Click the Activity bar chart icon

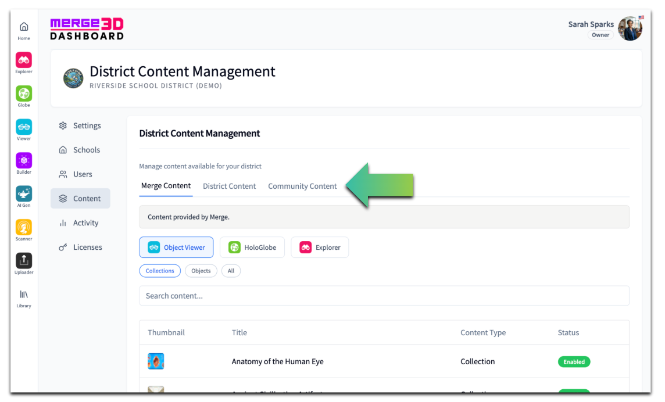click(63, 222)
